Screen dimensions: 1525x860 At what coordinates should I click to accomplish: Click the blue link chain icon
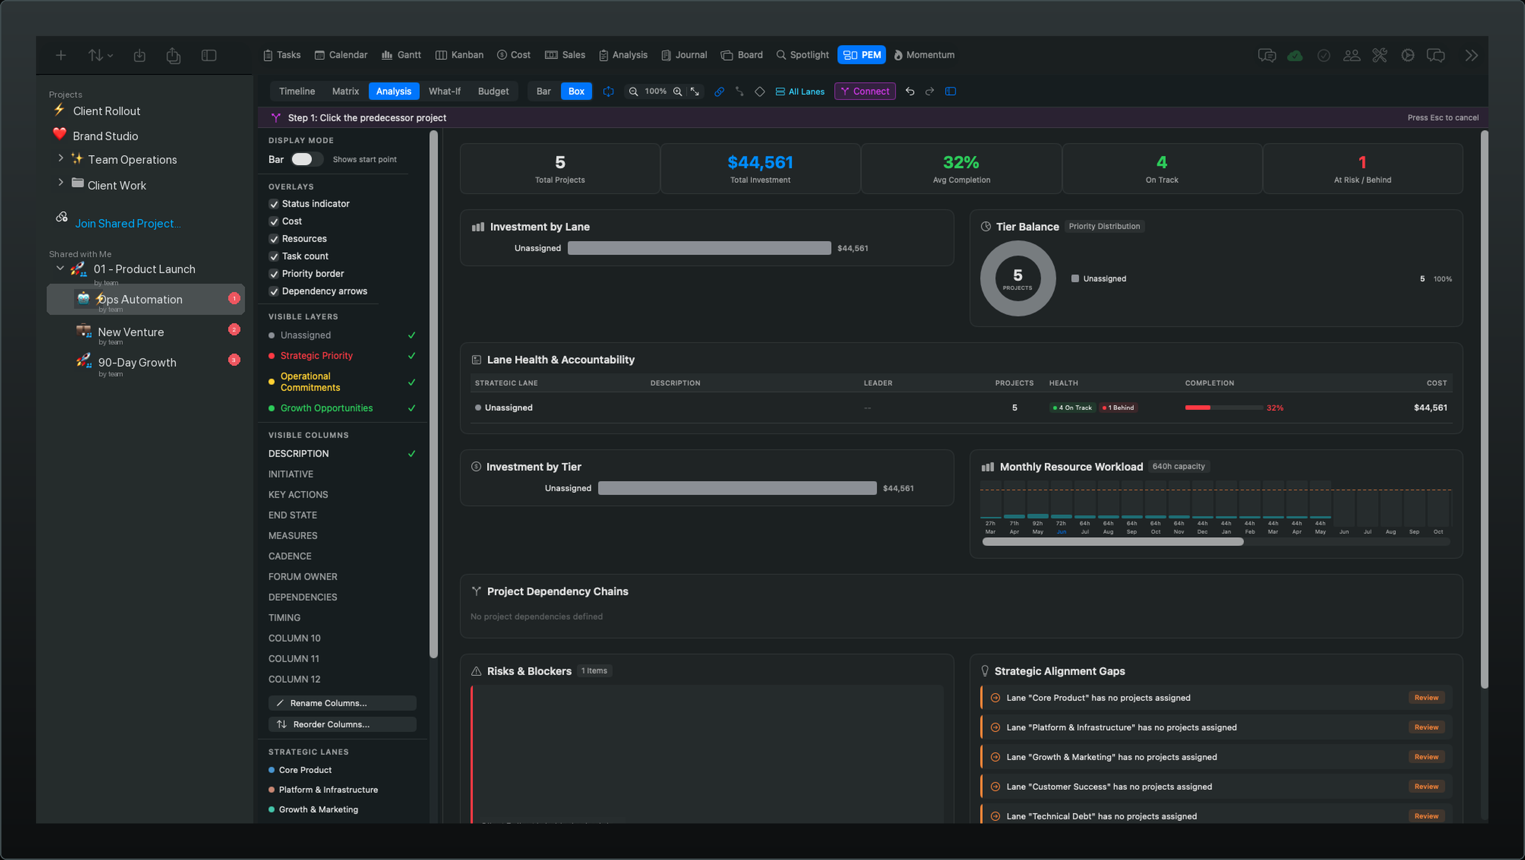(x=719, y=91)
